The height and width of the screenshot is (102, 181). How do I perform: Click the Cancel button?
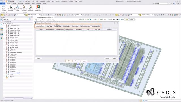[x=77, y=61]
